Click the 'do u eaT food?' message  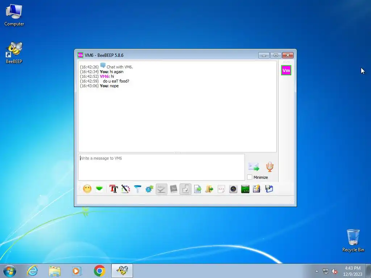116,81
